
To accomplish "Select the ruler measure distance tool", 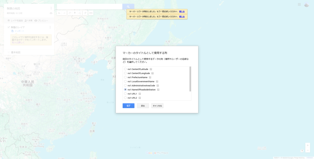I will (x=91, y=13).
